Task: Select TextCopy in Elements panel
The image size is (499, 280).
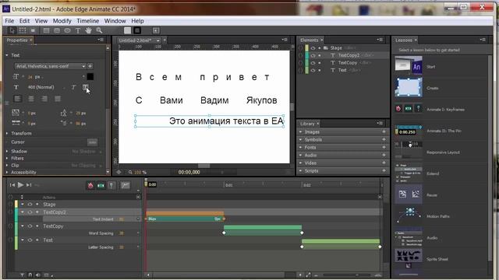Action: coord(348,63)
